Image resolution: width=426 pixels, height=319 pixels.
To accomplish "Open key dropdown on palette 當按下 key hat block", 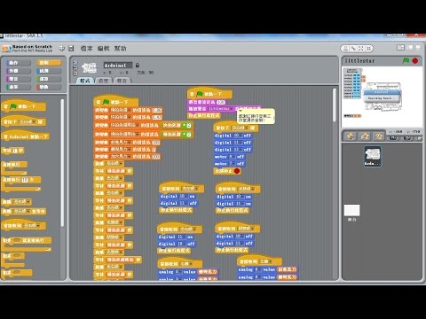I will 28,121.
